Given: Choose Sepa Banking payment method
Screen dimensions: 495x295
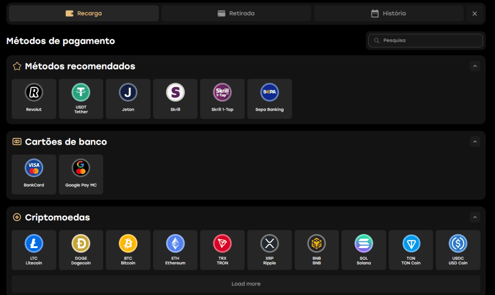Looking at the screenshot, I should coord(270,99).
